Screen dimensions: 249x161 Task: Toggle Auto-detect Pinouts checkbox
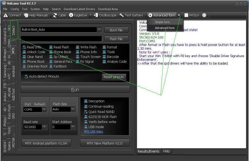point(26,77)
